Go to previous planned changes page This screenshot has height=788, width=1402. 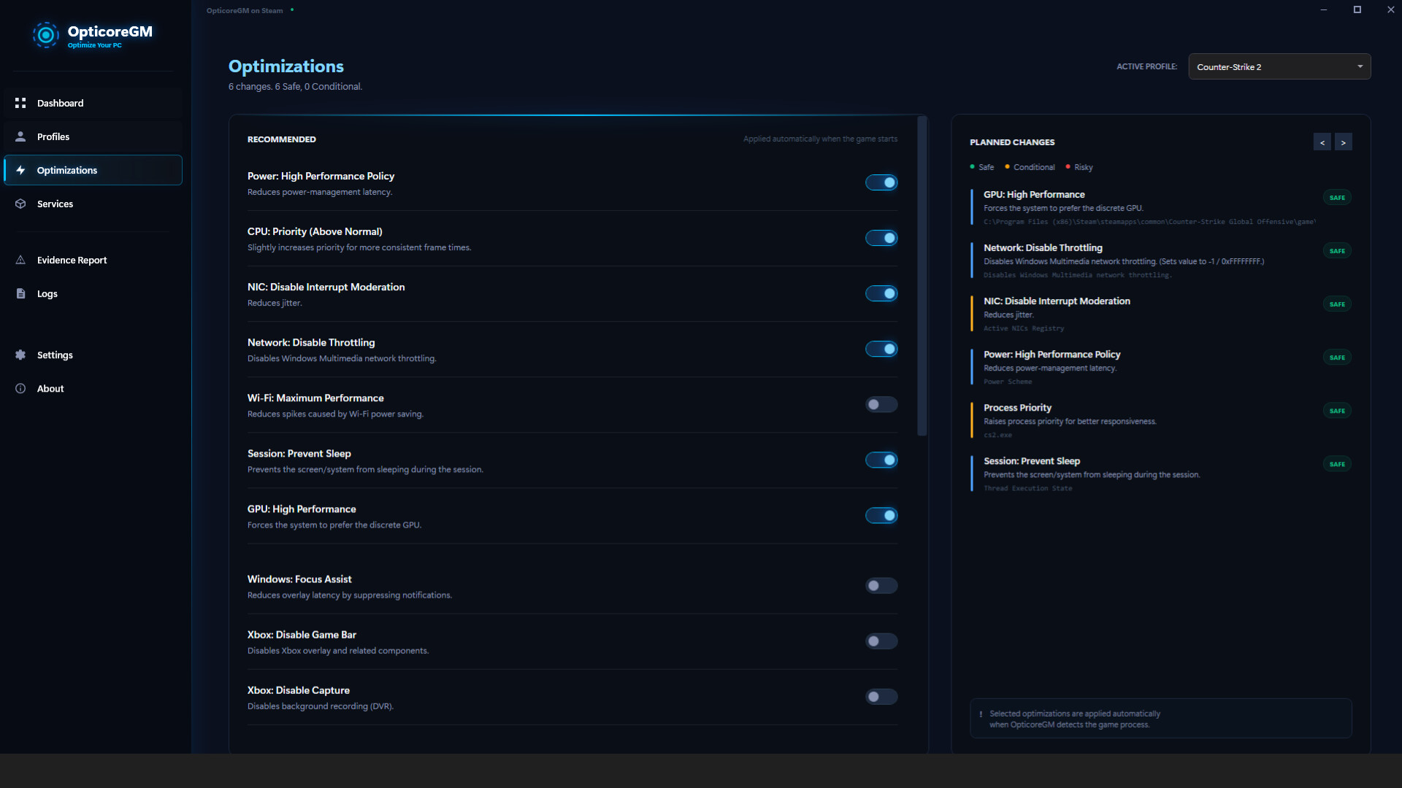pos(1322,142)
